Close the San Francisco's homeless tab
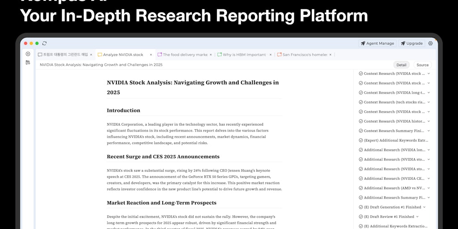 pyautogui.click(x=331, y=55)
